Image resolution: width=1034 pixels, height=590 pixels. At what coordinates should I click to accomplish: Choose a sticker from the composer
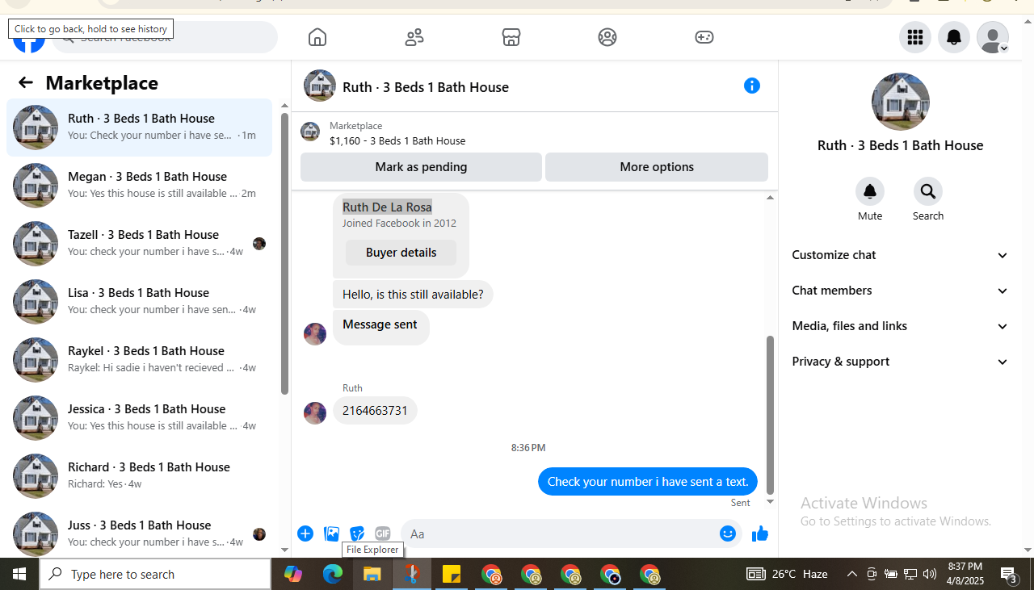(357, 534)
